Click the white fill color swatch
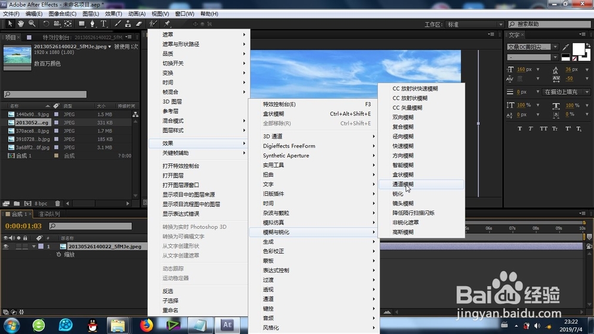 pos(578,49)
